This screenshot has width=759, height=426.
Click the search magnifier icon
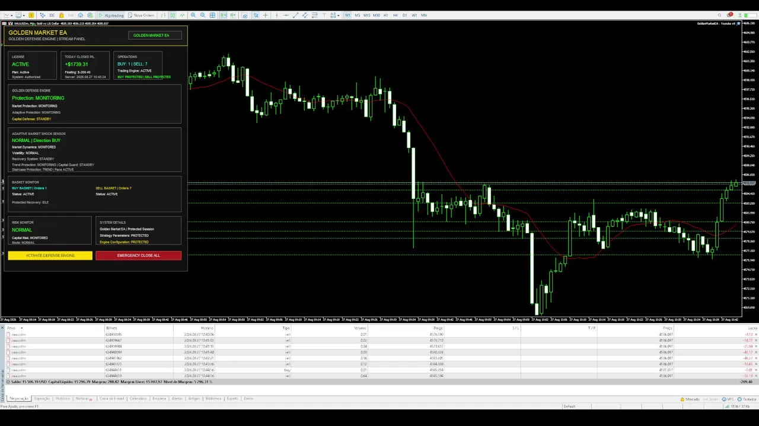click(x=720, y=15)
